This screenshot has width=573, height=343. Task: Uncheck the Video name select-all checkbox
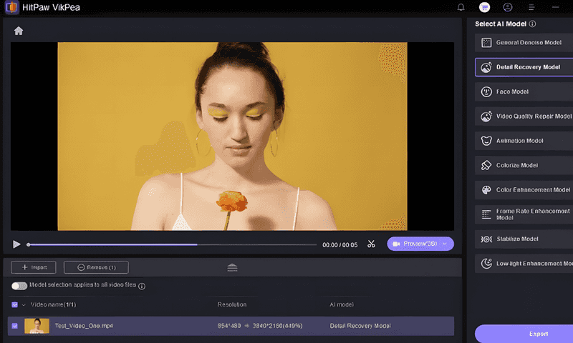pos(14,304)
